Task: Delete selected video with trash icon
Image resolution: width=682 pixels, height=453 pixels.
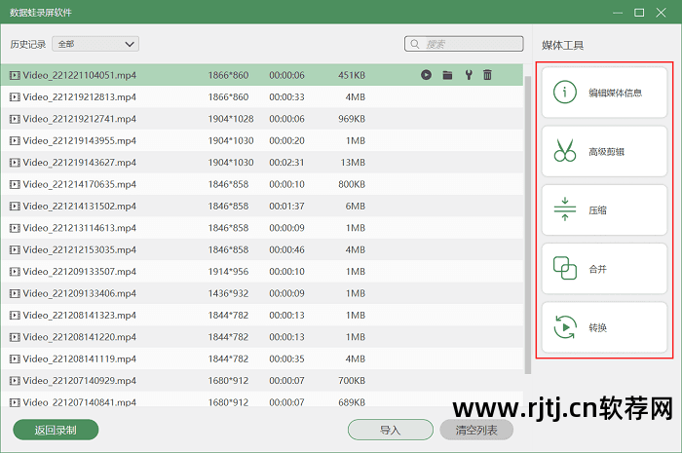Action: [487, 75]
